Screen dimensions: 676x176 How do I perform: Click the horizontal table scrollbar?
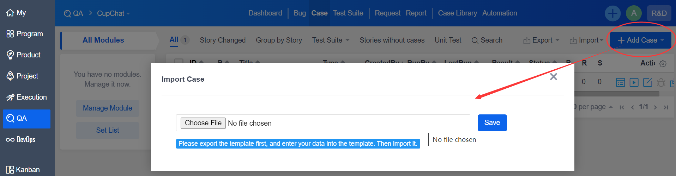pos(617,94)
